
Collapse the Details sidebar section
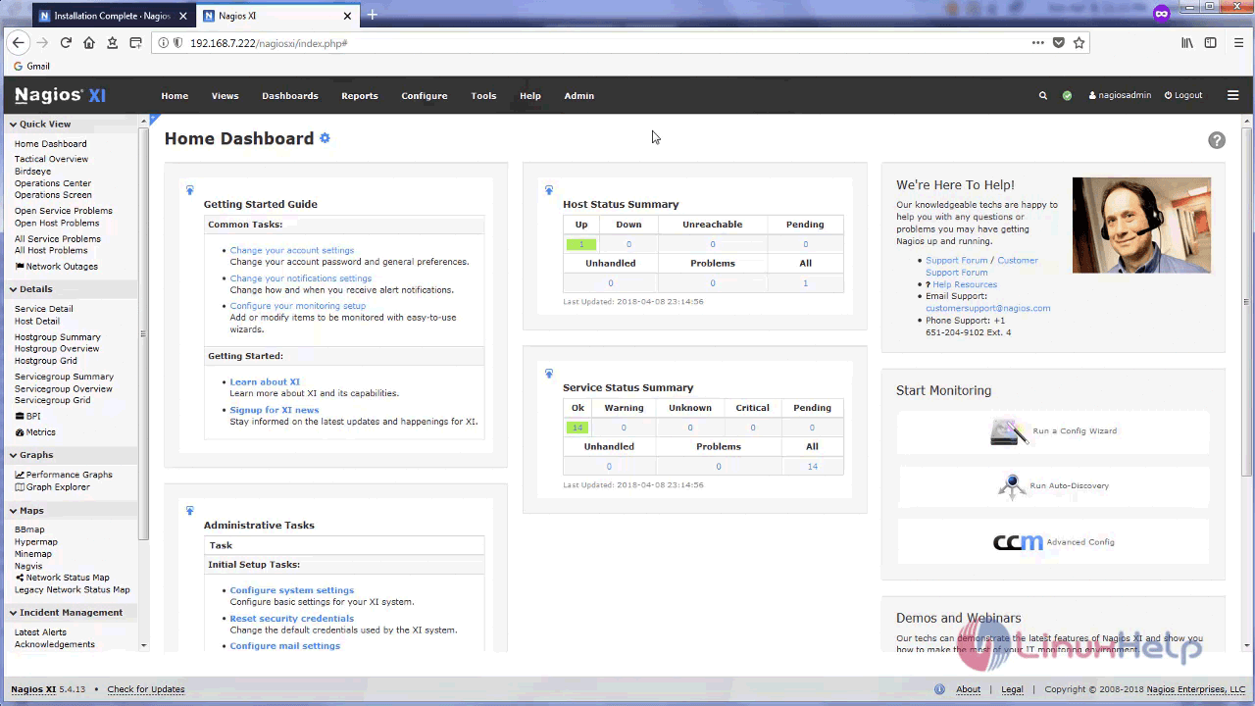click(13, 289)
